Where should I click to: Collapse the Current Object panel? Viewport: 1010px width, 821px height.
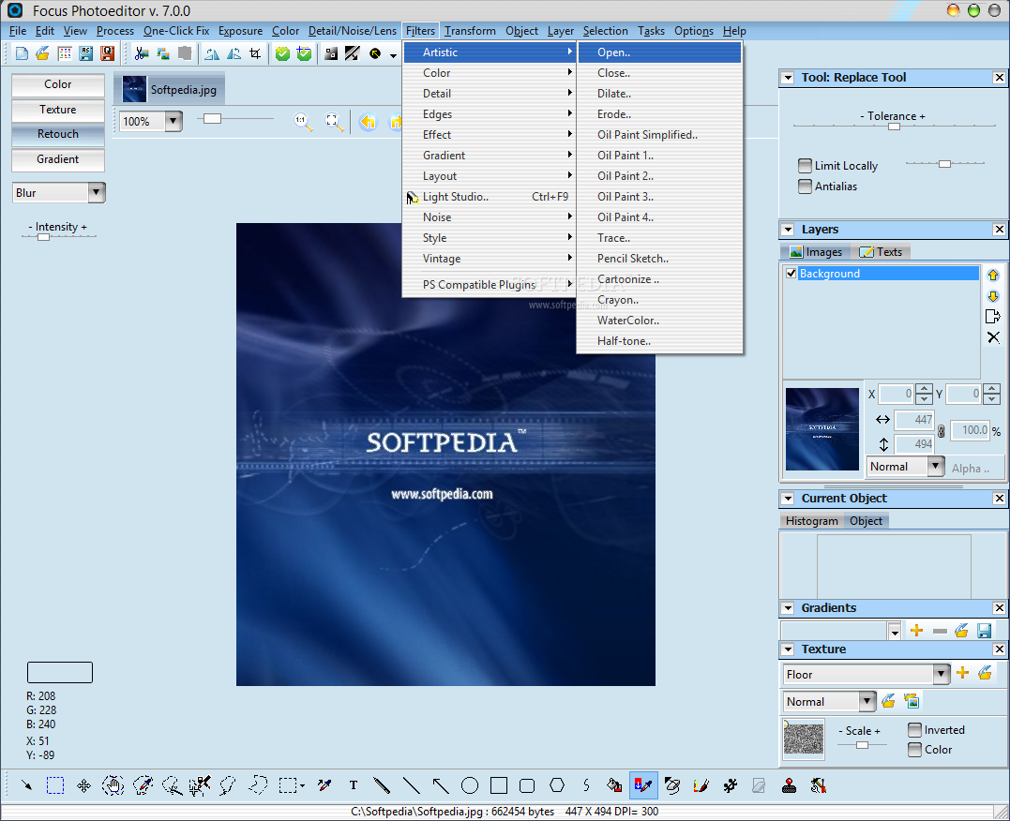(788, 499)
